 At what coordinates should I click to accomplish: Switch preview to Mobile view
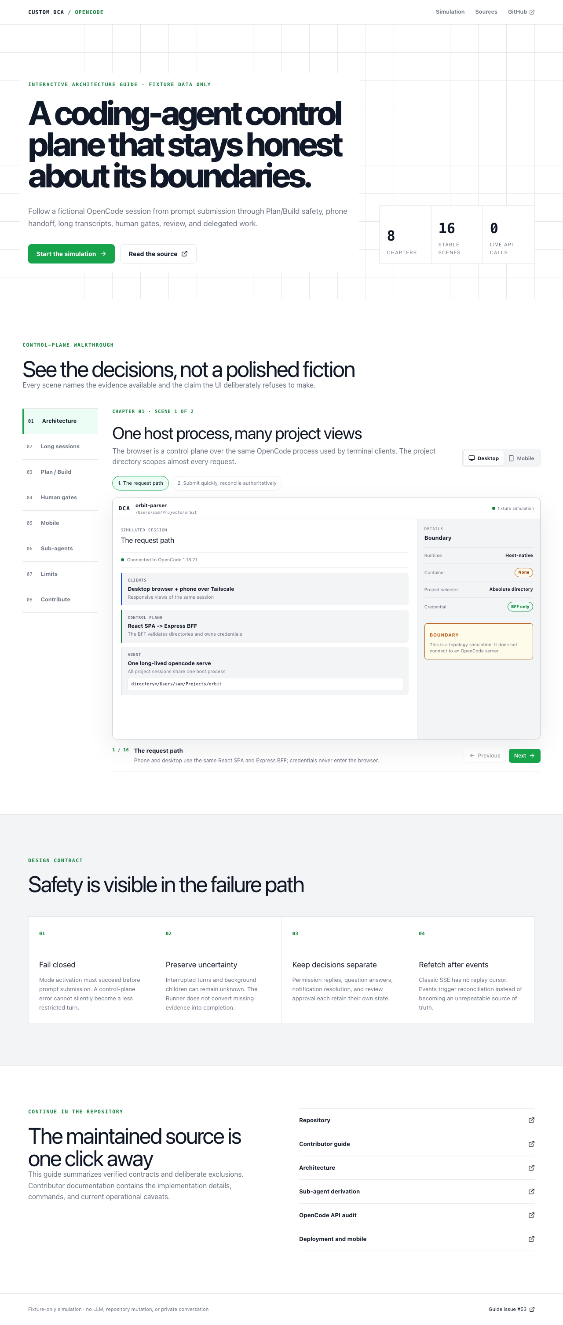[x=521, y=458]
